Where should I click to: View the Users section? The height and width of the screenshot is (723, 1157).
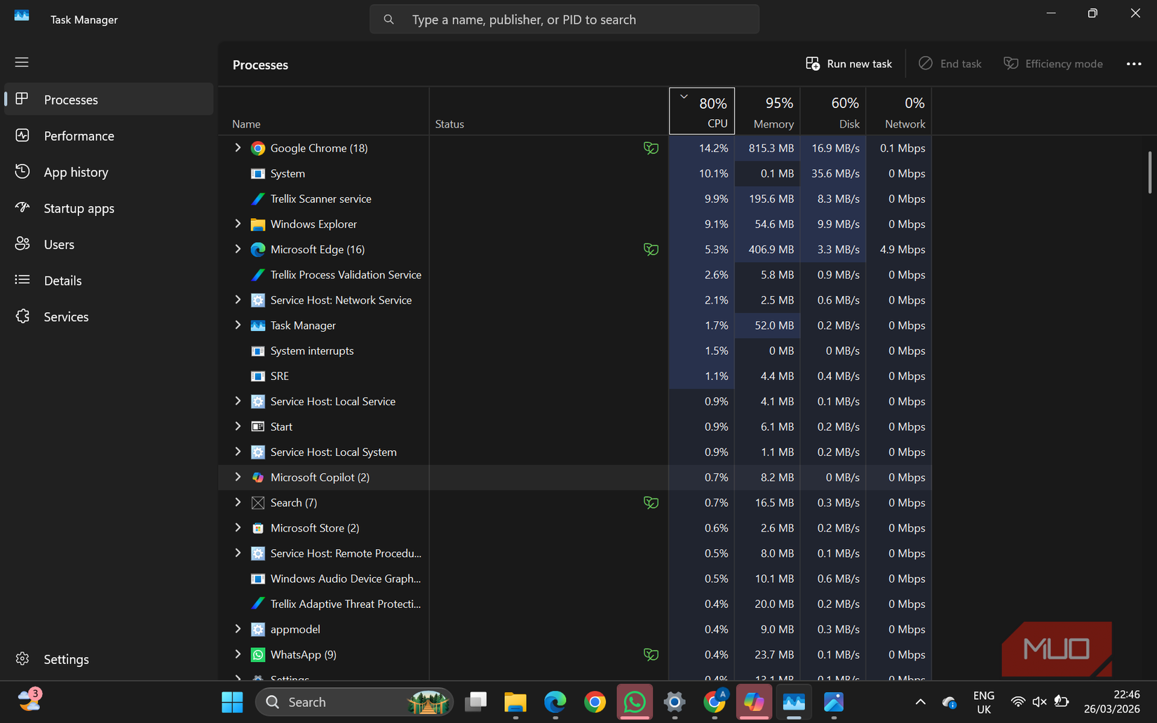click(58, 244)
